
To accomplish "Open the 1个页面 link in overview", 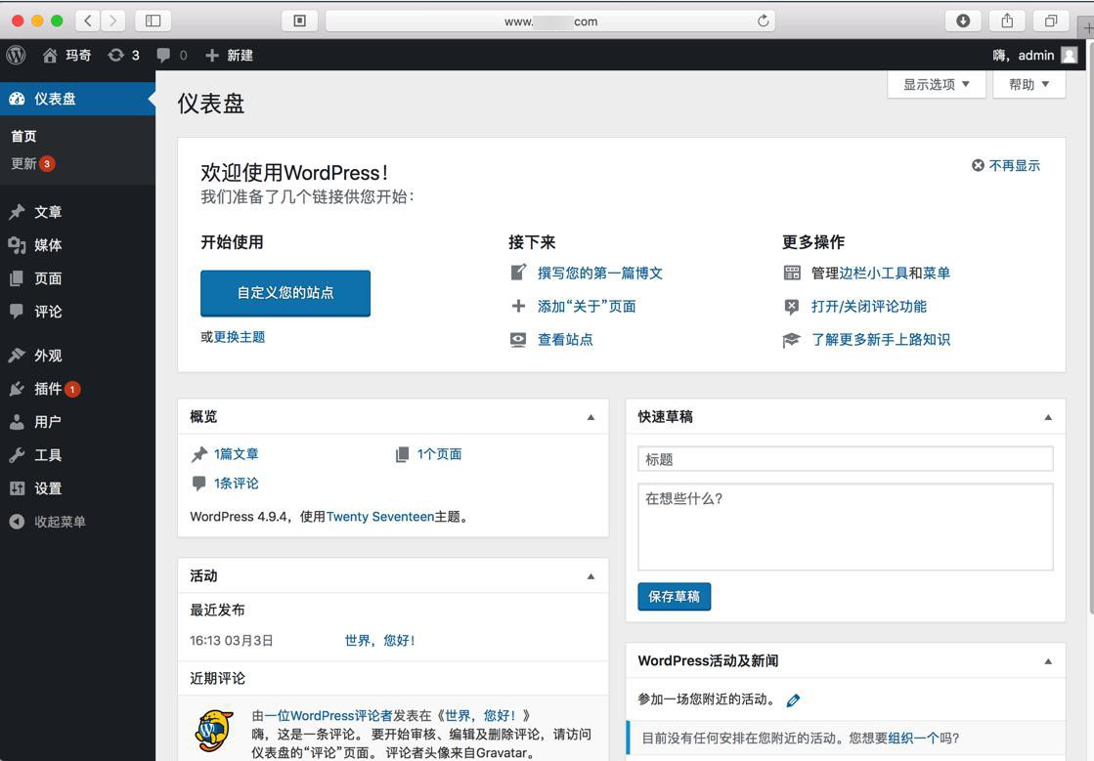I will 440,453.
